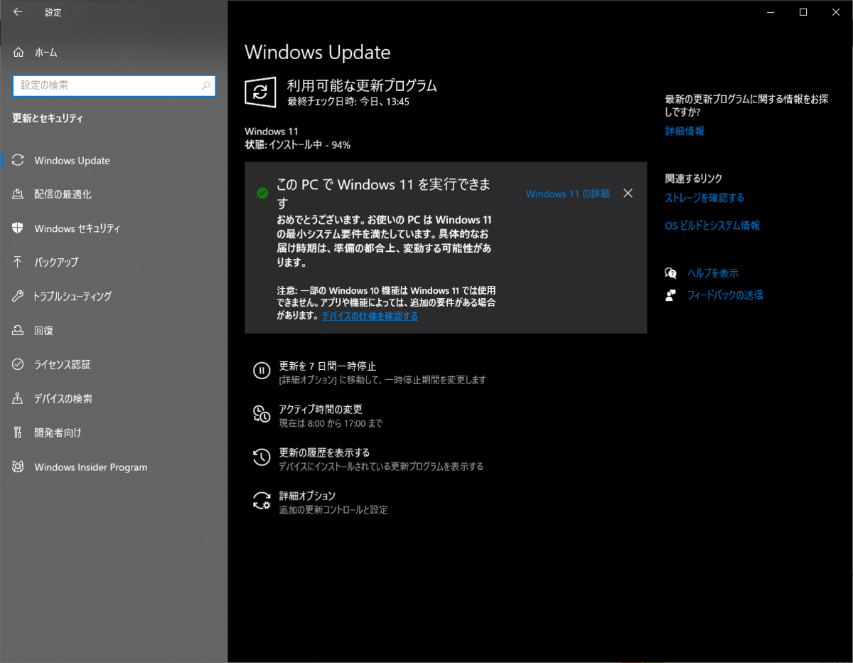Click the デバイスの検索 person pin icon
Viewport: 853px width, 663px height.
(18, 398)
